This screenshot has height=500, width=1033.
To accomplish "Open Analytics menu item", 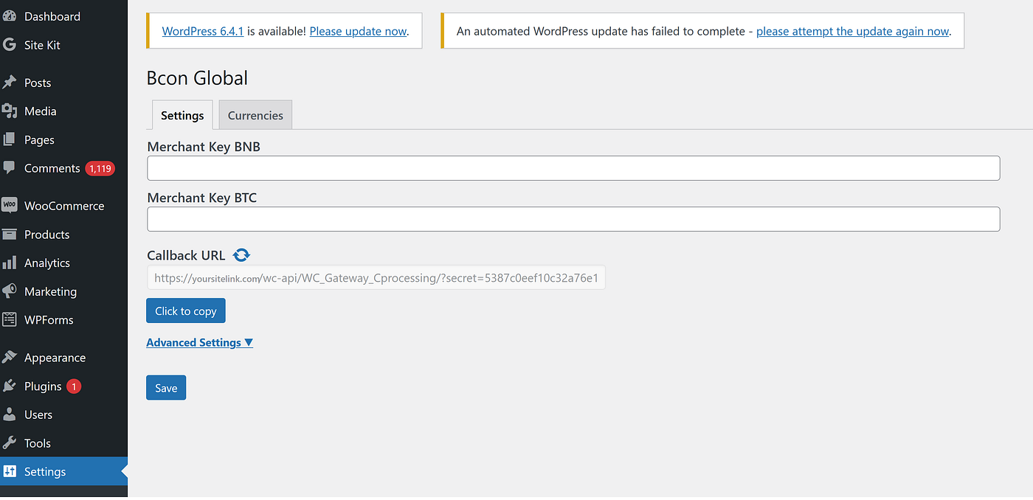I will click(47, 263).
